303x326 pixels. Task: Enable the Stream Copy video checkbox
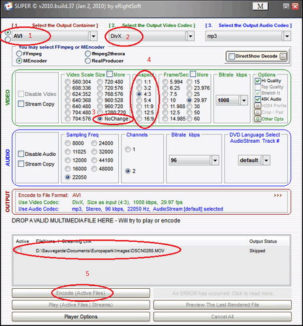[21, 104]
